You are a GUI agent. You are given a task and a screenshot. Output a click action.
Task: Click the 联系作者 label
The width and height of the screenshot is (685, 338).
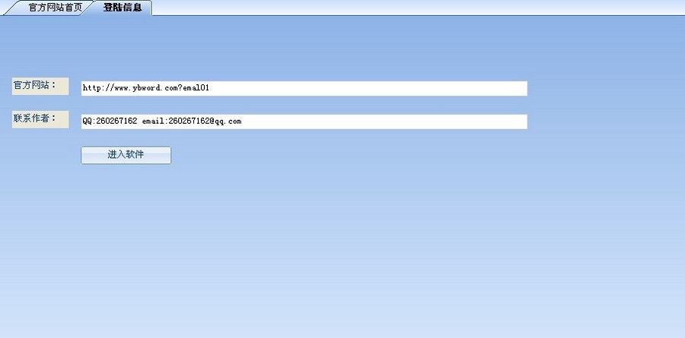point(40,119)
